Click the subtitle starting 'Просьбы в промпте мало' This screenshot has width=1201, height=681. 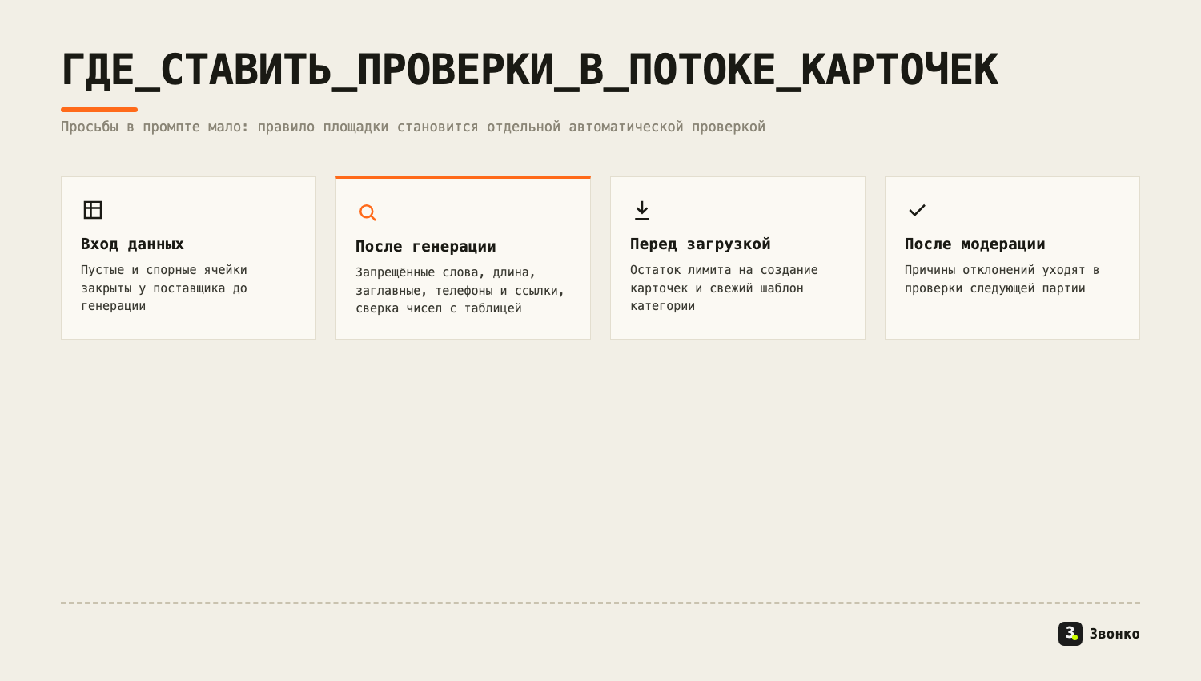click(x=413, y=127)
